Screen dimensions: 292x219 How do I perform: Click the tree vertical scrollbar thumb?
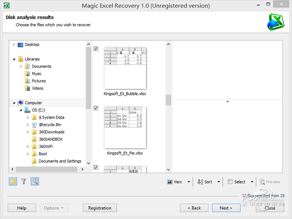88,78
